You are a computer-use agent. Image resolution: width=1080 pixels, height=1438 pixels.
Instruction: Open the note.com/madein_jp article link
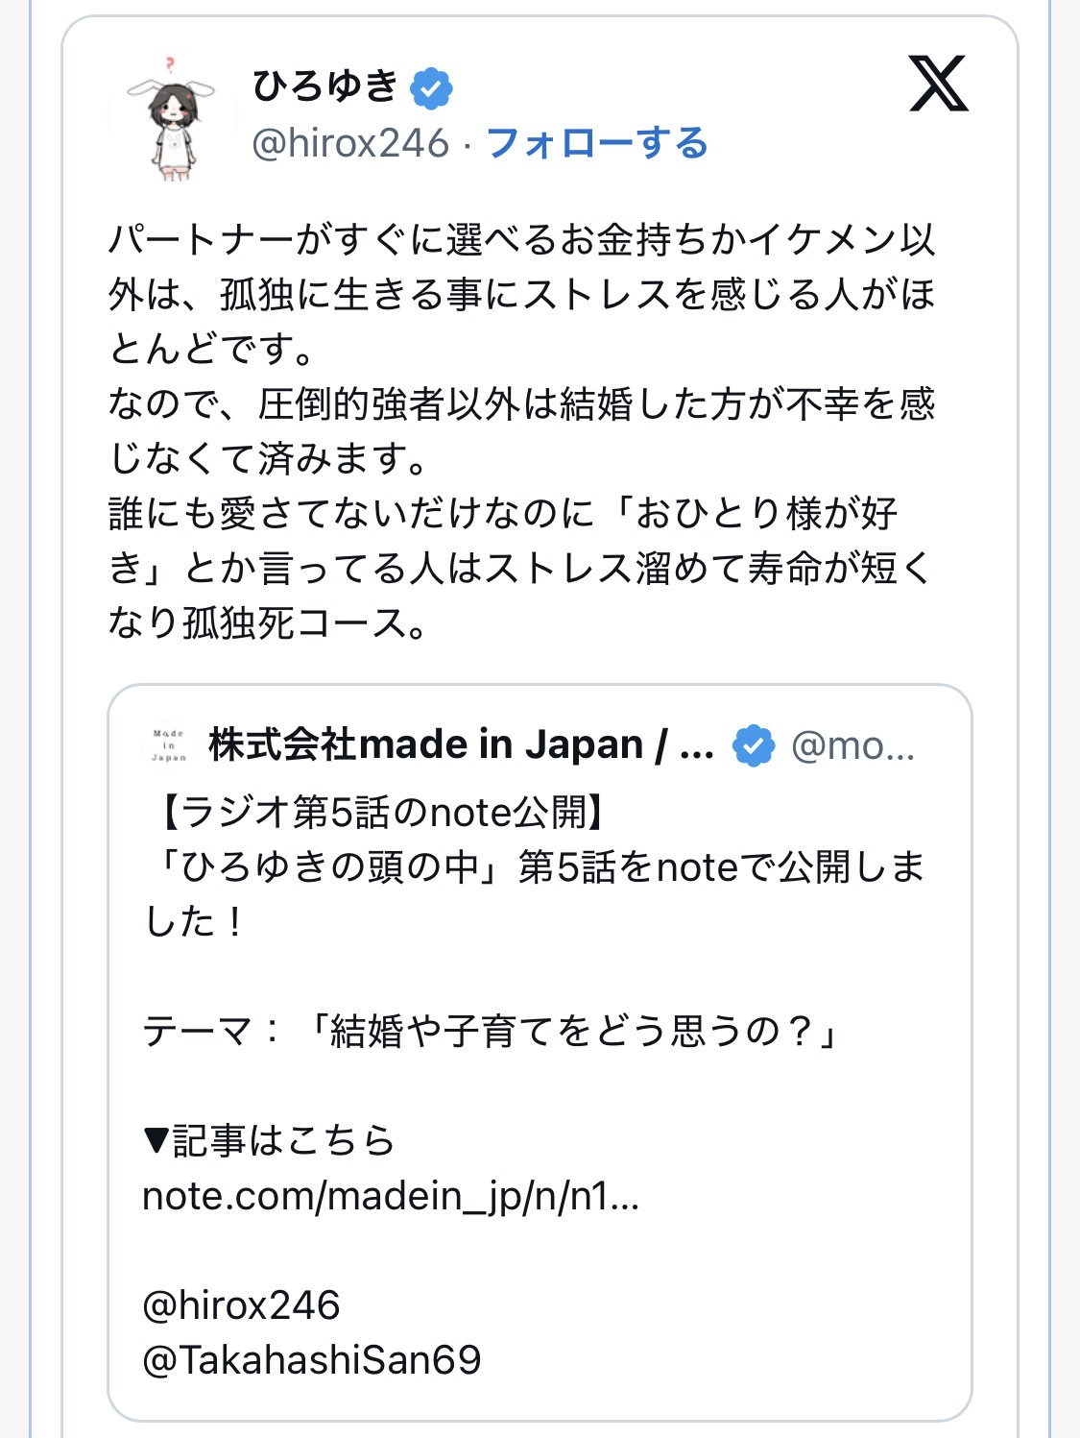tap(390, 1197)
